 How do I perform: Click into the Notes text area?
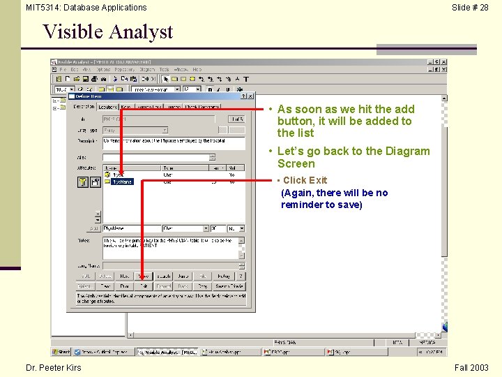pyautogui.click(x=171, y=248)
